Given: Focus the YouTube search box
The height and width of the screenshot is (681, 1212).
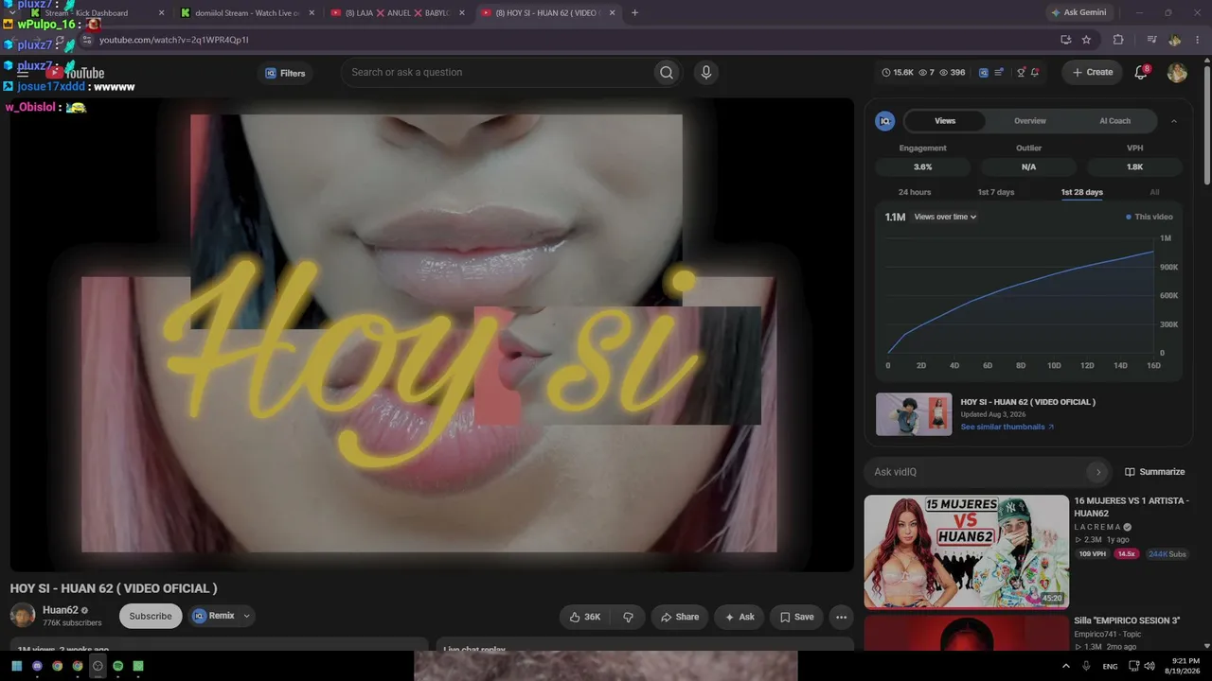Looking at the screenshot, I should (498, 73).
